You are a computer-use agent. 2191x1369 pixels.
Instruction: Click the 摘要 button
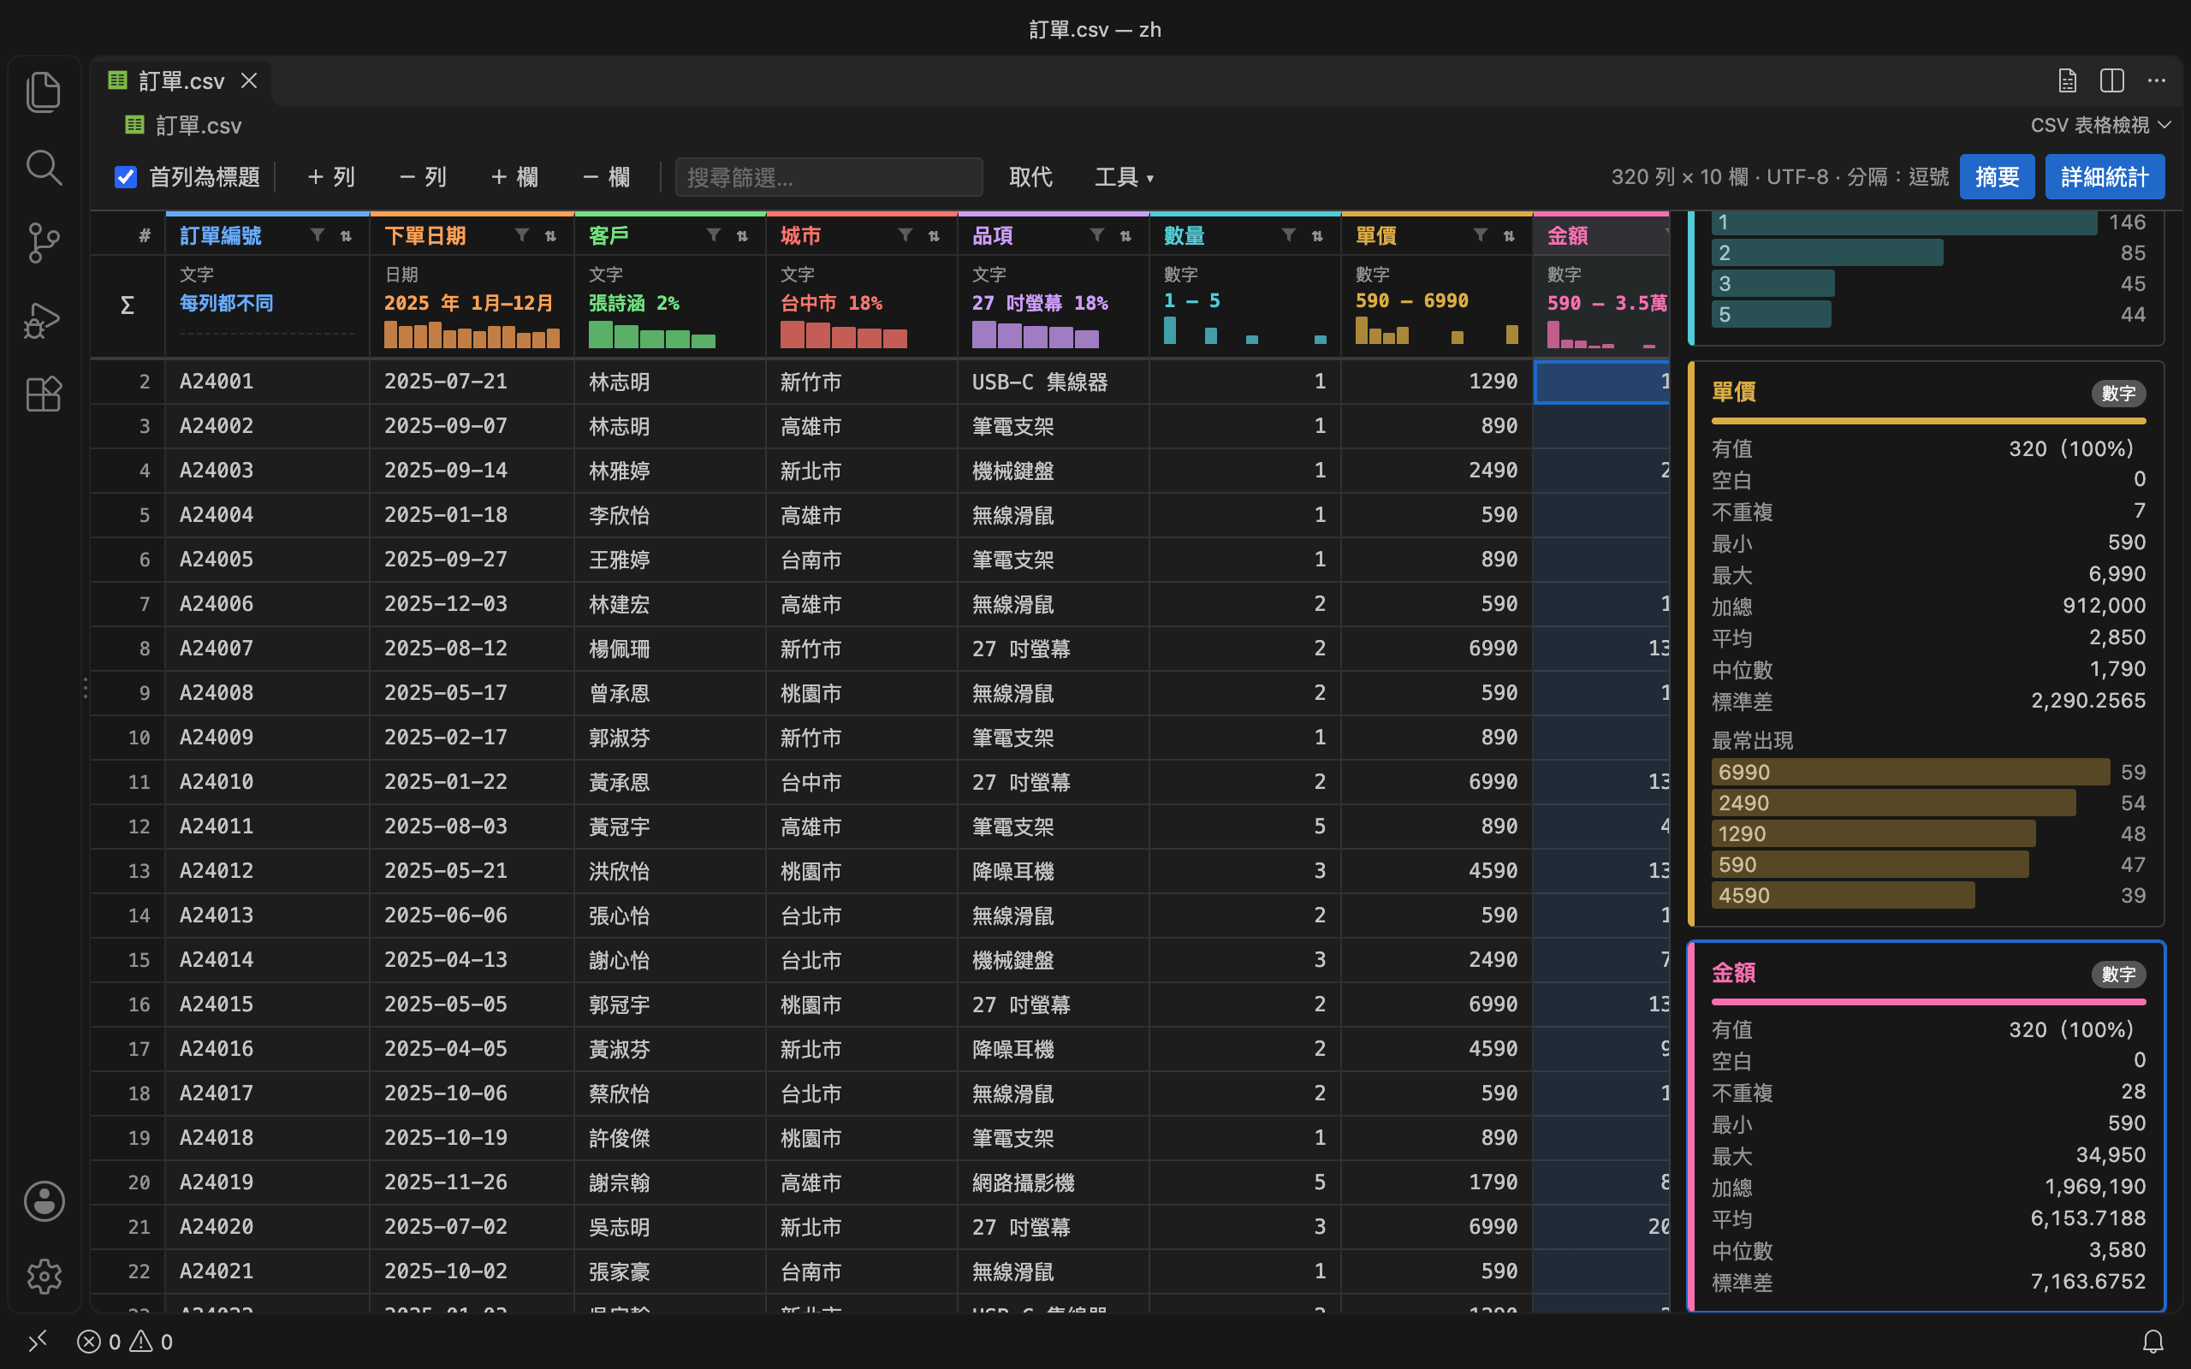coord(1997,176)
